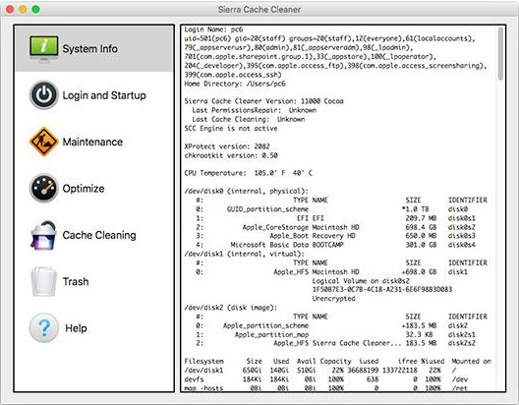Click the '/dev/disk2 (disk image)' heading

[231, 308]
